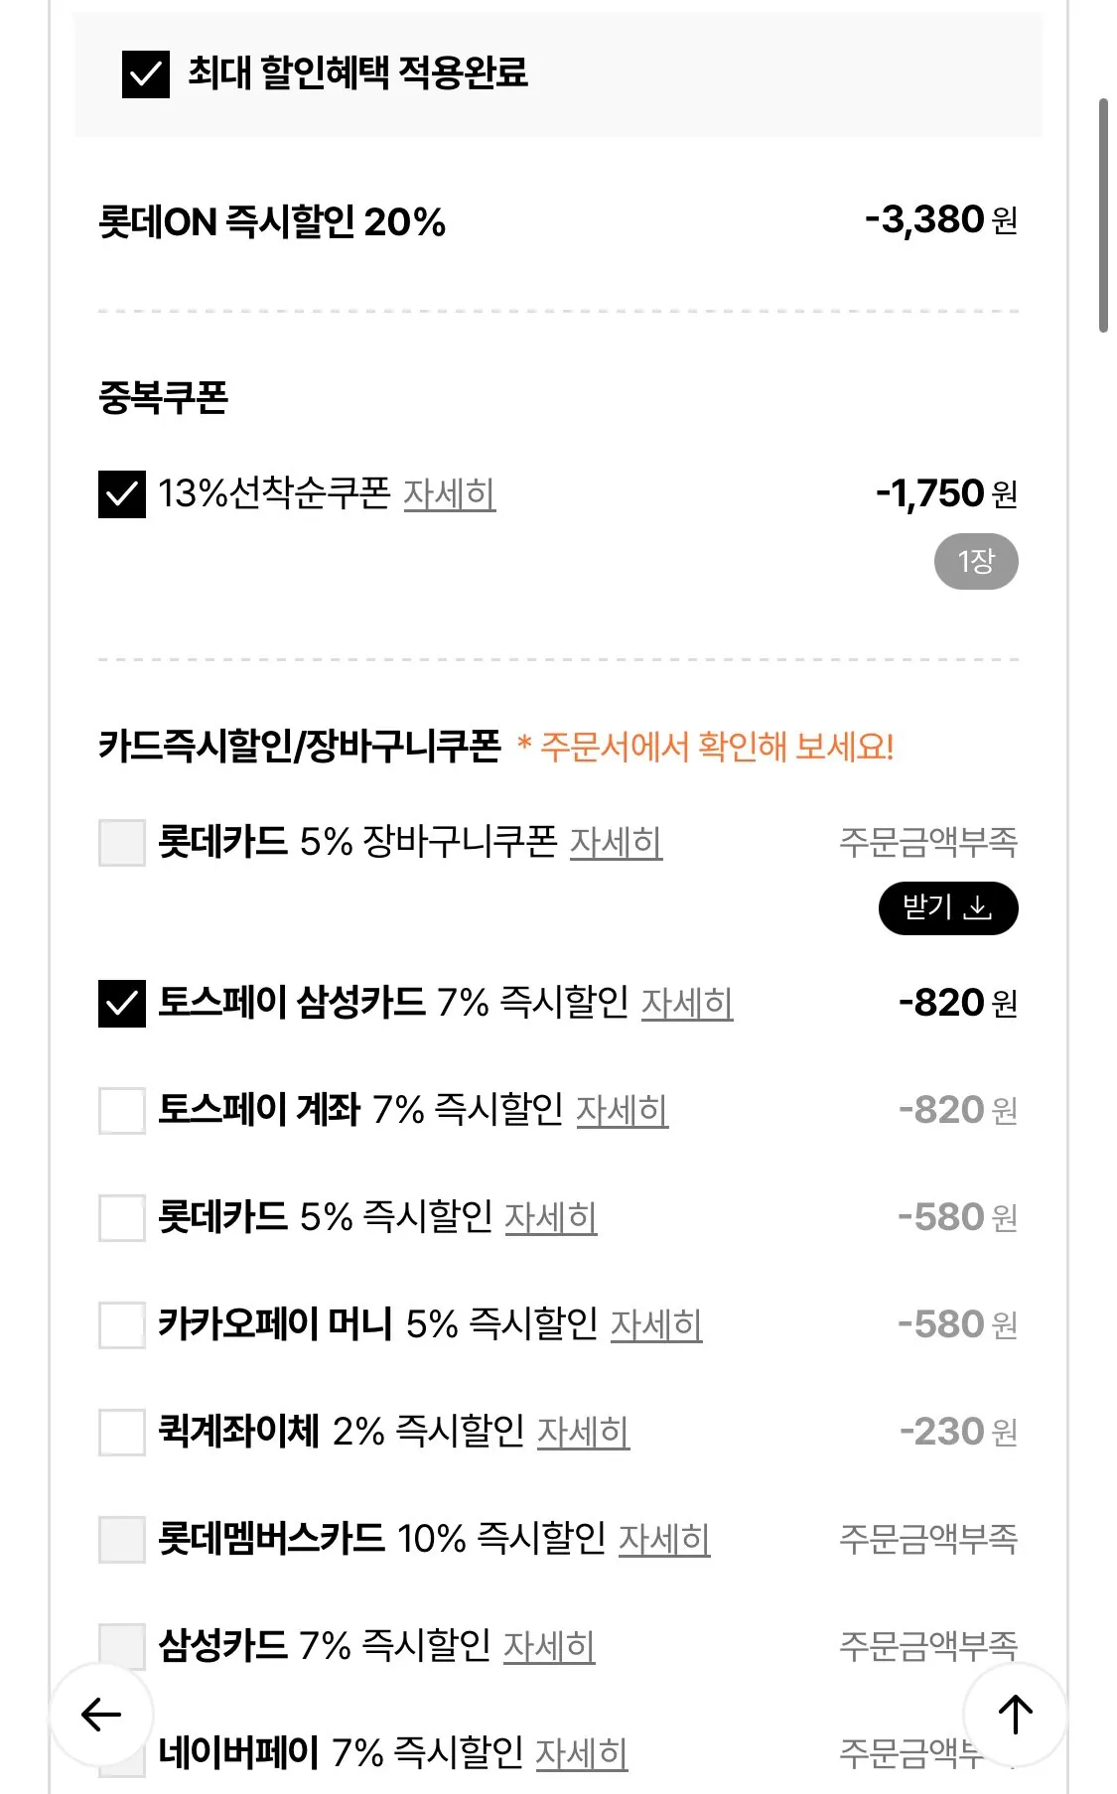The image size is (1117, 1794).
Task: Open 자세히 details for 토스페이 계좌
Action: pos(623,1111)
